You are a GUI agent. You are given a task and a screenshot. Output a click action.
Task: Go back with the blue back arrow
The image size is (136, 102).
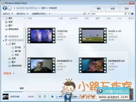[5, 8]
